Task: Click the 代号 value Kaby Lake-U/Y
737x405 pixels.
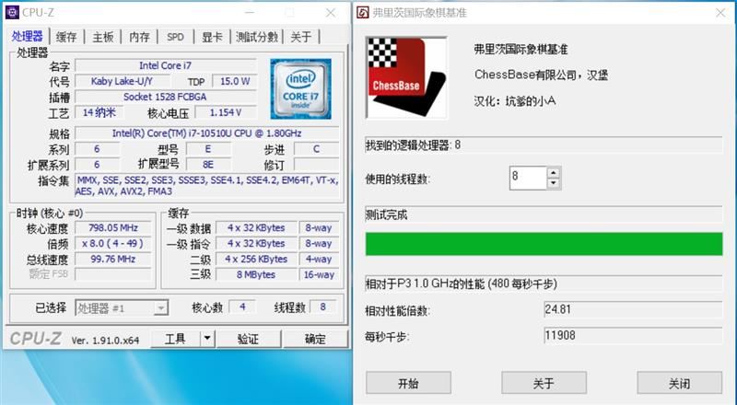Action: point(123,81)
